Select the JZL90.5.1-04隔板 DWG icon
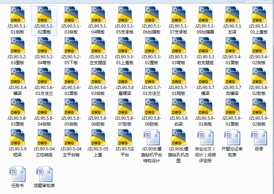 (98, 15)
